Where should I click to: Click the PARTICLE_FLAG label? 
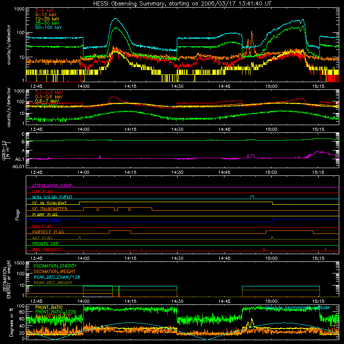[x=48, y=232]
